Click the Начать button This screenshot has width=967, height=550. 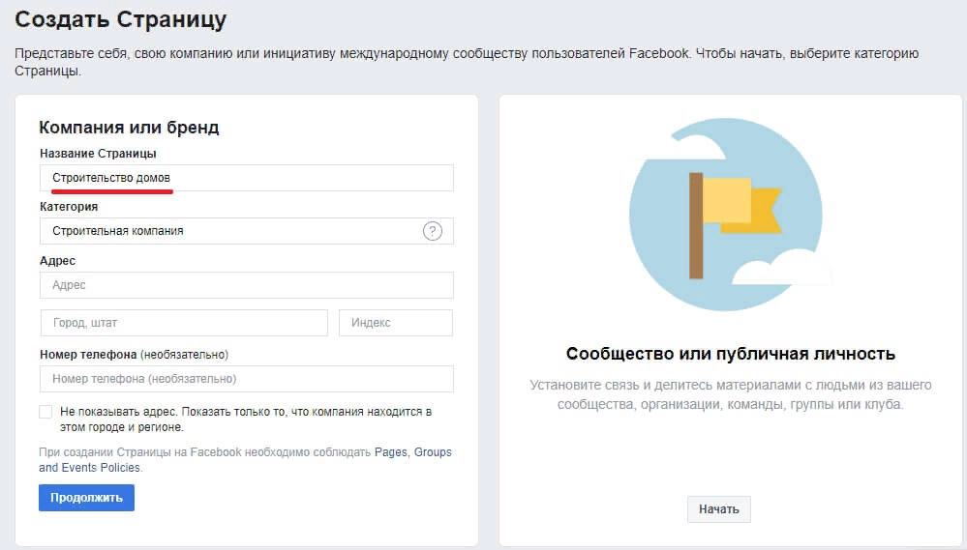pyautogui.click(x=719, y=509)
